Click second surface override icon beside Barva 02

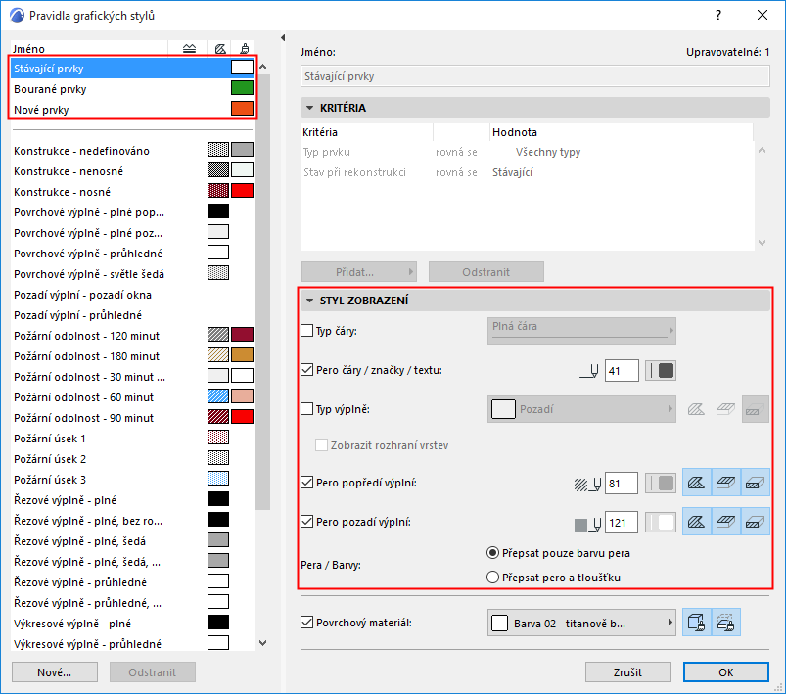pyautogui.click(x=725, y=623)
